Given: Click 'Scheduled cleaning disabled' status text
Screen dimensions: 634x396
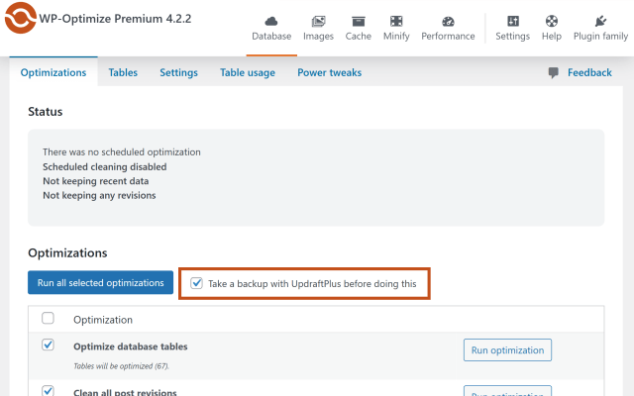Looking at the screenshot, I should (x=105, y=167).
